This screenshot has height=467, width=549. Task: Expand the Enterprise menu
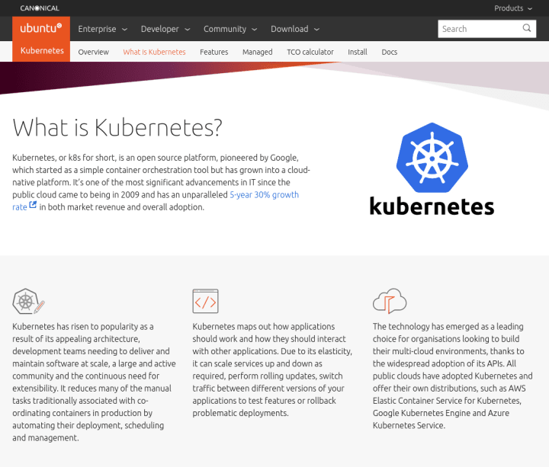tap(103, 29)
